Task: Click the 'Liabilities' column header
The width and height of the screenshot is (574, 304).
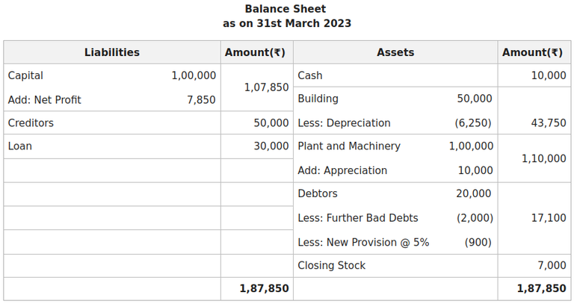Action: pos(112,52)
